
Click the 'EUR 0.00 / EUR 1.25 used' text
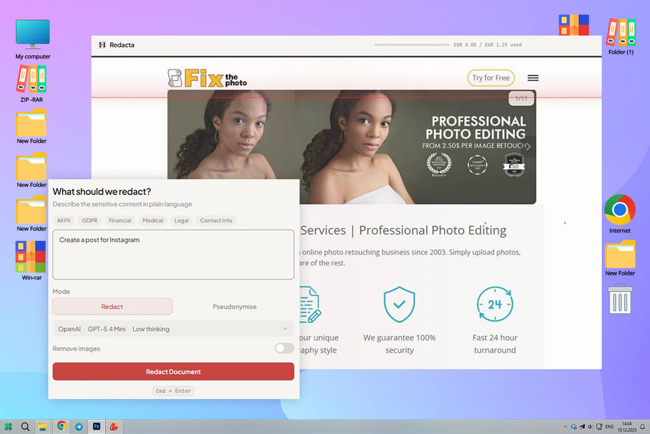[487, 45]
